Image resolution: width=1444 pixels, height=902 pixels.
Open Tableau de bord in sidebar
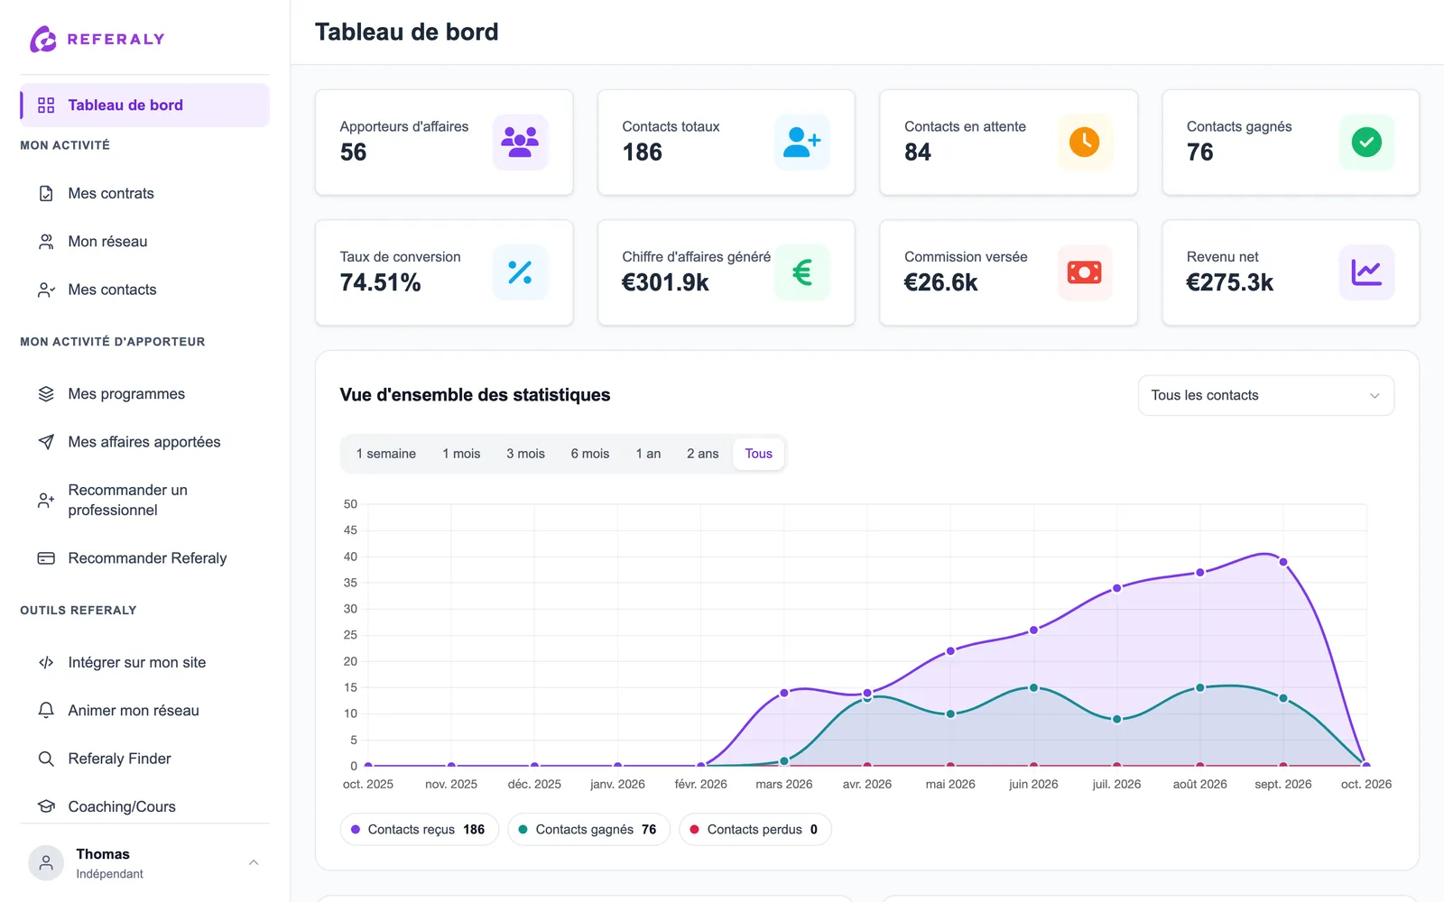(144, 106)
